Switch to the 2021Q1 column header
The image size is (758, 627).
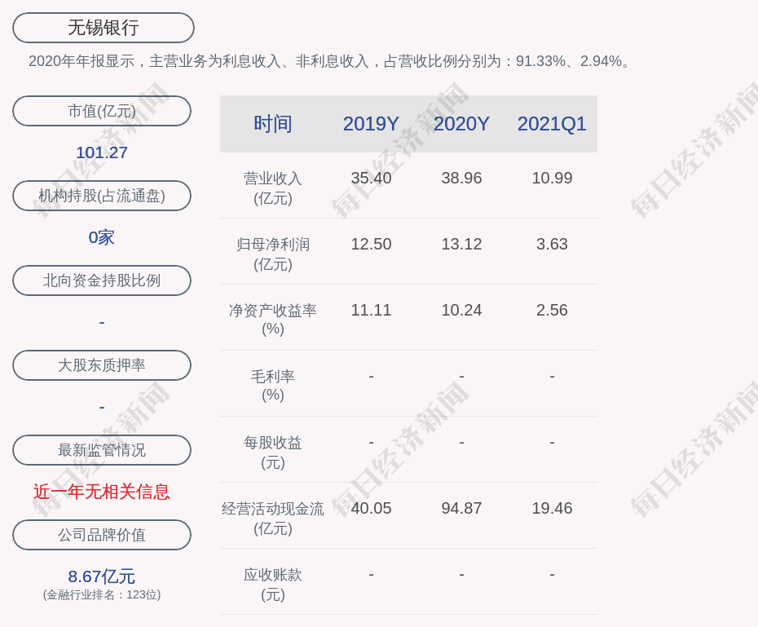[x=552, y=124]
